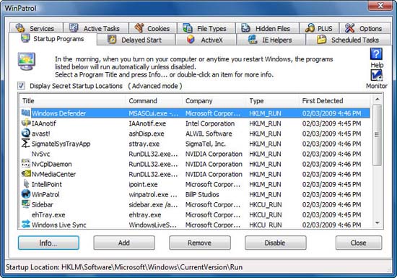Click the scroll down arrow of list
The image size is (397, 278).
[x=378, y=223]
